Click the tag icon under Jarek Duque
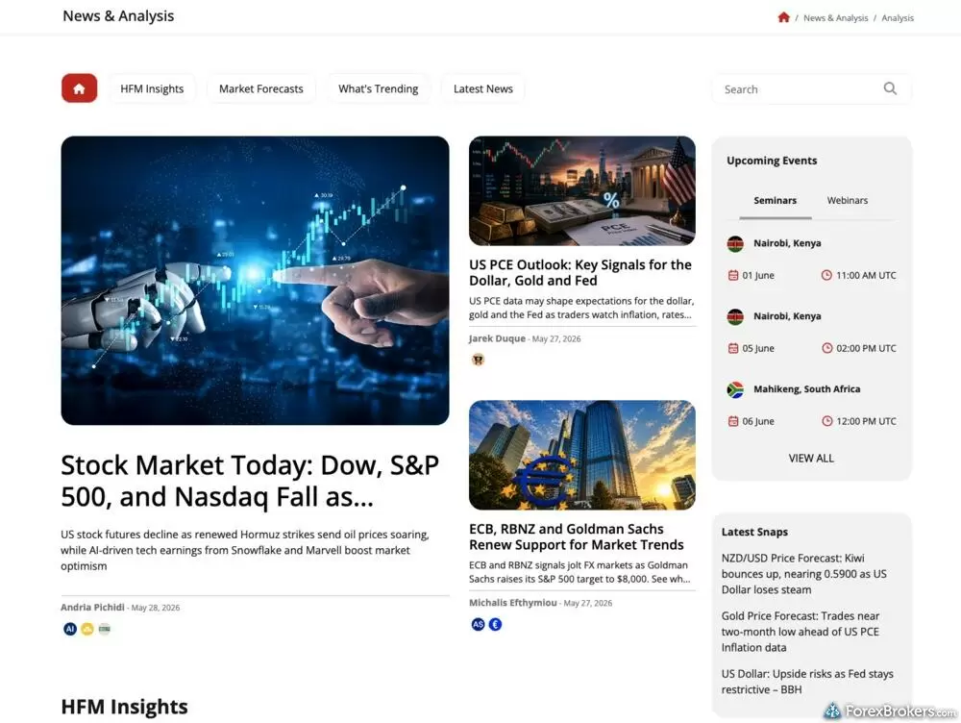 coord(478,360)
